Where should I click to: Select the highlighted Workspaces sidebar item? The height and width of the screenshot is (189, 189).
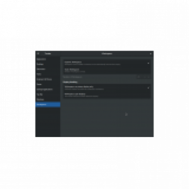point(48,104)
